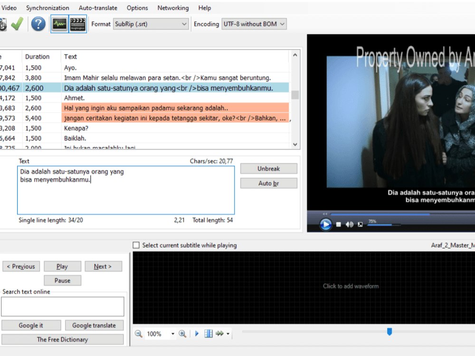Viewport: 475px width, 356px height.
Task: Select row 'Hal yang ingin aku sampaikan padamu'
Action: (144, 108)
